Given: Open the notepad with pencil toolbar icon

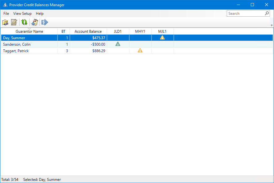Looking at the screenshot, I should [14, 22].
